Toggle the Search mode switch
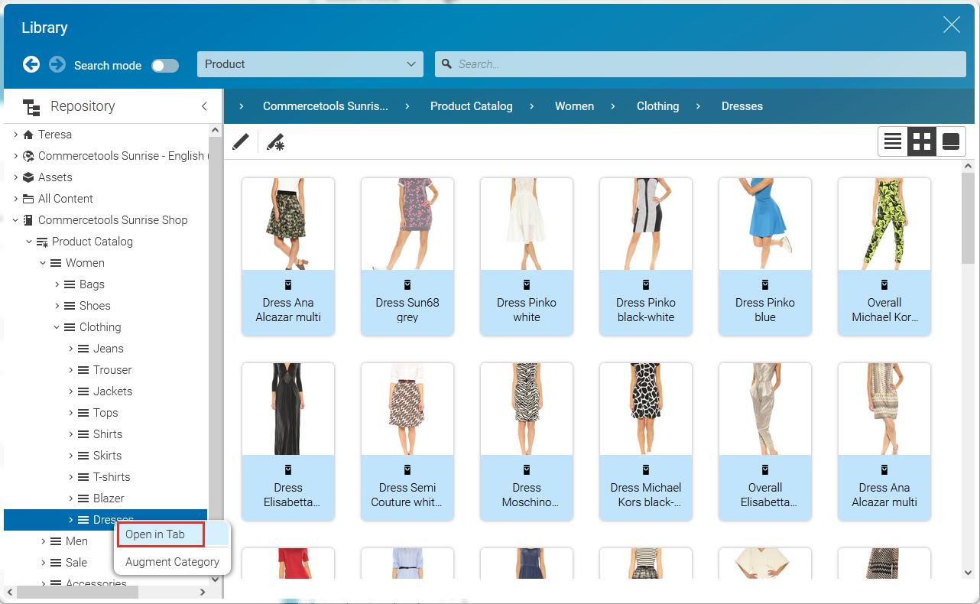 tap(165, 66)
